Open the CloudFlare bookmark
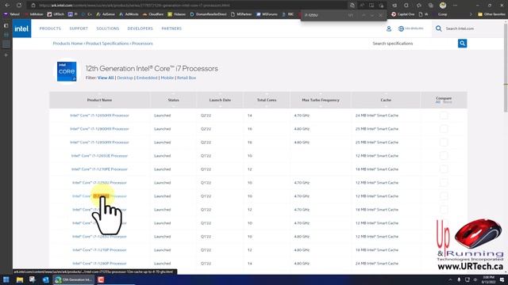508x285 pixels. (153, 14)
